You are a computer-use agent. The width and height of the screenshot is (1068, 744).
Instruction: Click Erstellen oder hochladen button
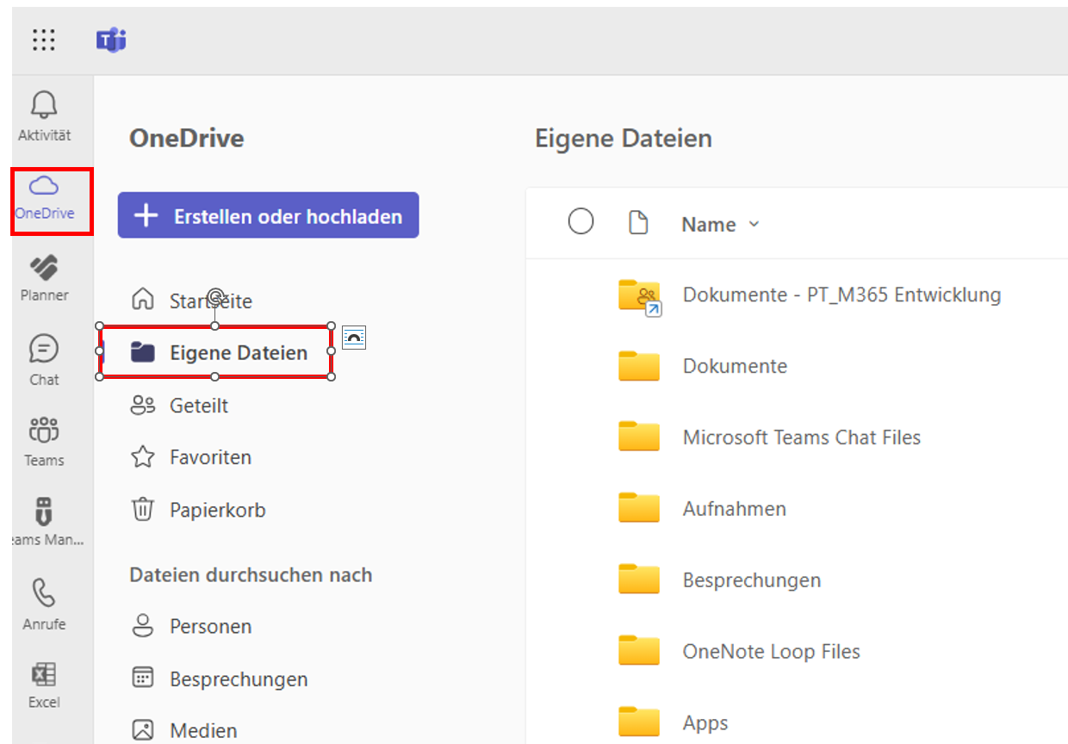(x=268, y=215)
